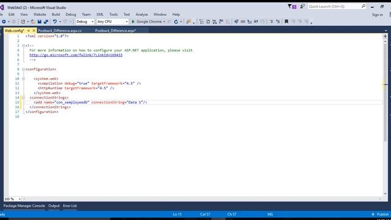Screen dimensions: 391x220
Task: Open the Help menu
Action: (176, 15)
